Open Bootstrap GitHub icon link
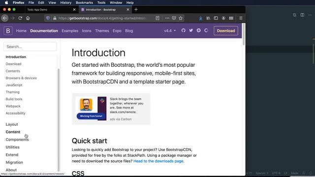 [x=183, y=30]
